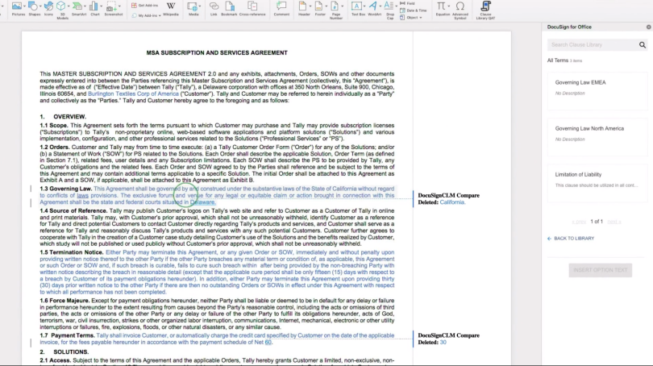Click the BACK TO LIBRARY link
The image size is (653, 366).
tap(573, 239)
